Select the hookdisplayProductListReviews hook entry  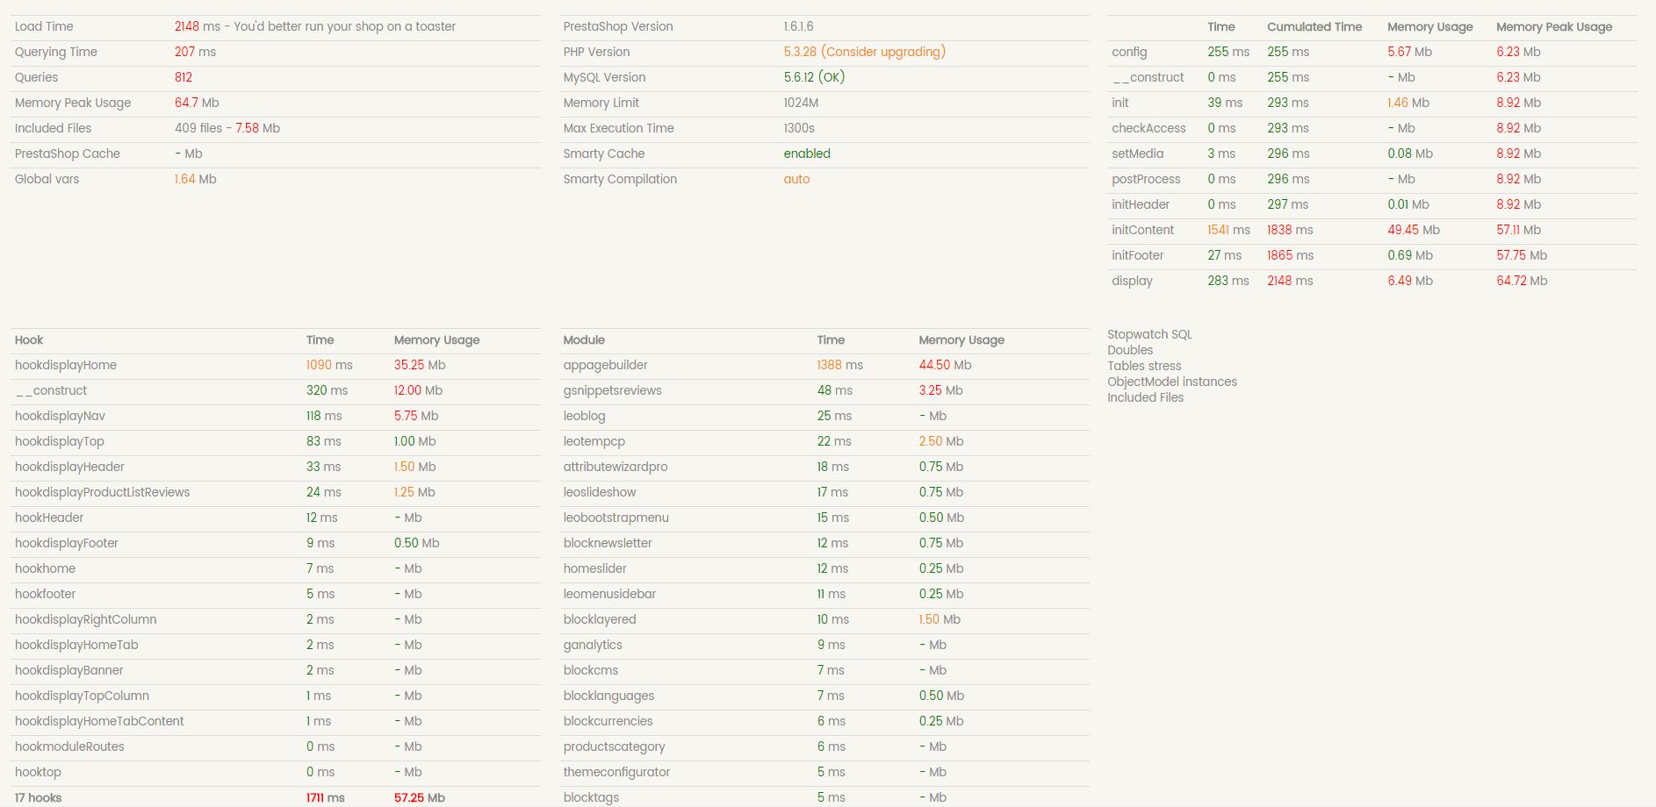pyautogui.click(x=102, y=492)
